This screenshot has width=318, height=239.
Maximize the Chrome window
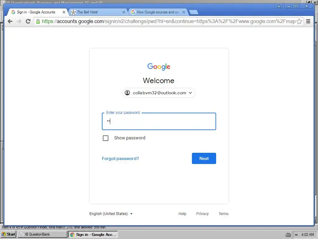coord(296,6)
